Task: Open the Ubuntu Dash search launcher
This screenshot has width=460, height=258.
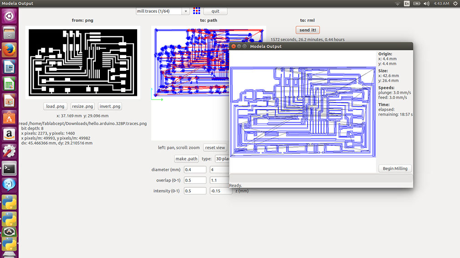Action: (x=9, y=16)
